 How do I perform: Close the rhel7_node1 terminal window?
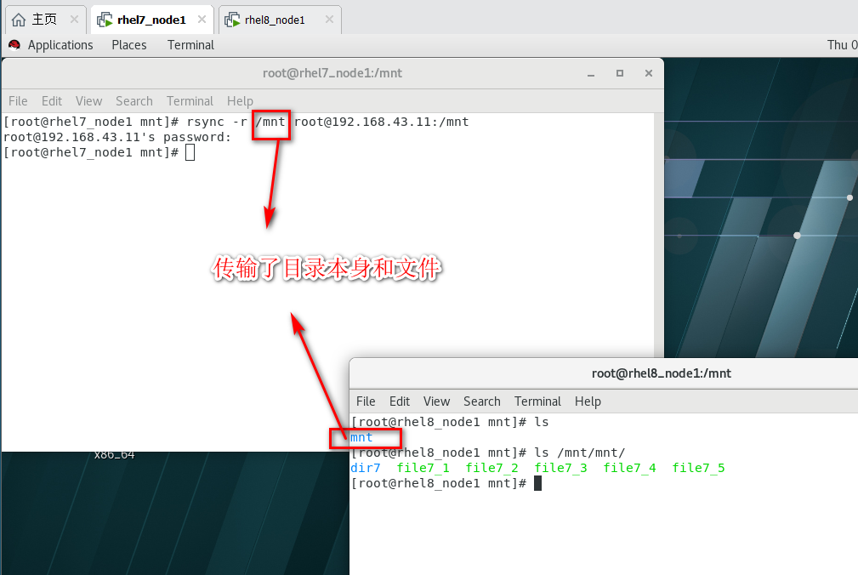tap(649, 73)
